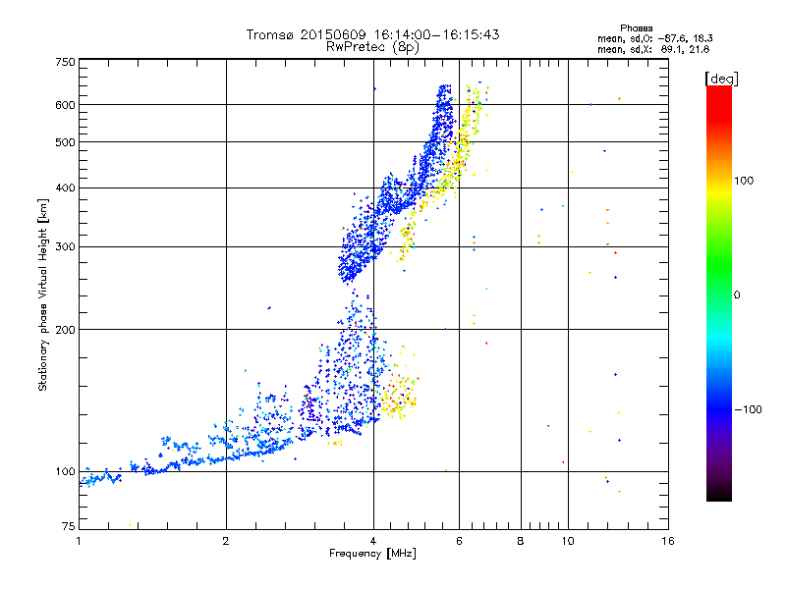
Task: Click the 100 colorbar tick label
Action: pyautogui.click(x=744, y=181)
